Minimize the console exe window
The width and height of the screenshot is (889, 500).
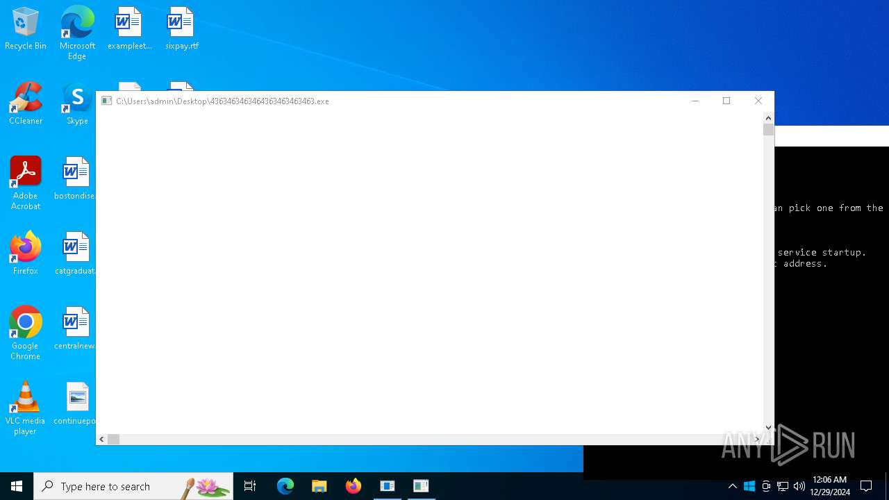[x=695, y=101]
